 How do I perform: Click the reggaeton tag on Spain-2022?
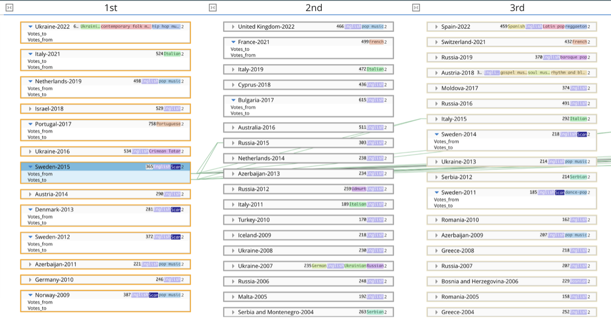pyautogui.click(x=576, y=26)
